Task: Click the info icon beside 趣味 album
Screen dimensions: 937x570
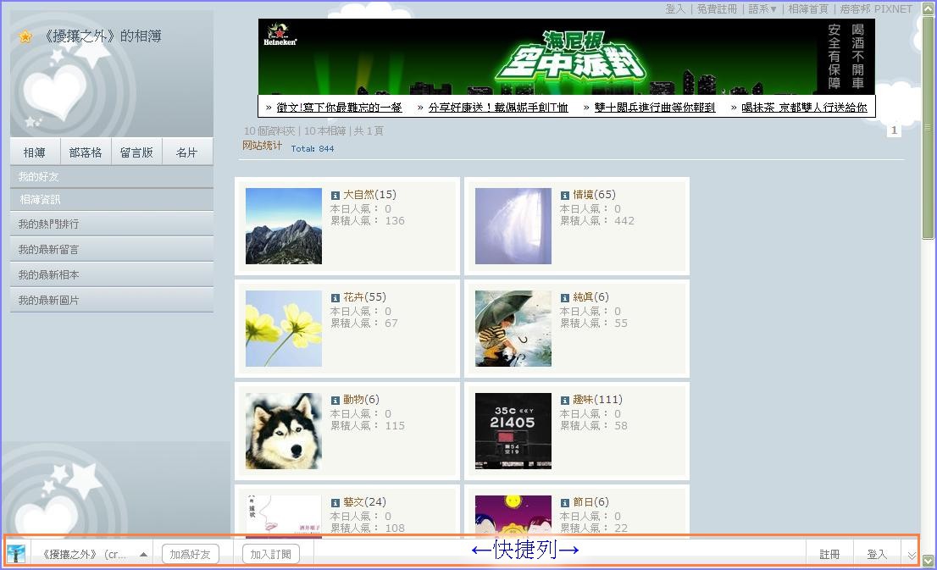Action: tap(565, 401)
